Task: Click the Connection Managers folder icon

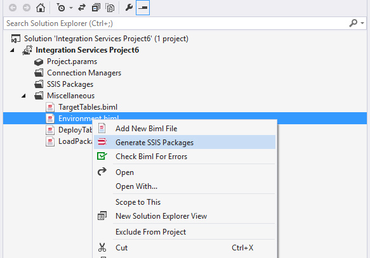Action: click(x=39, y=73)
